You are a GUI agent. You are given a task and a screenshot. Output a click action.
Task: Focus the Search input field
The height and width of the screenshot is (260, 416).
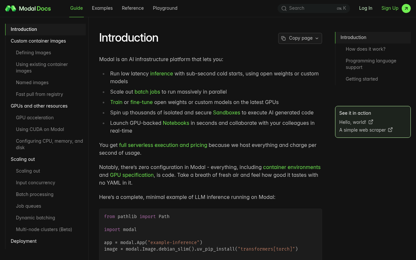(314, 8)
